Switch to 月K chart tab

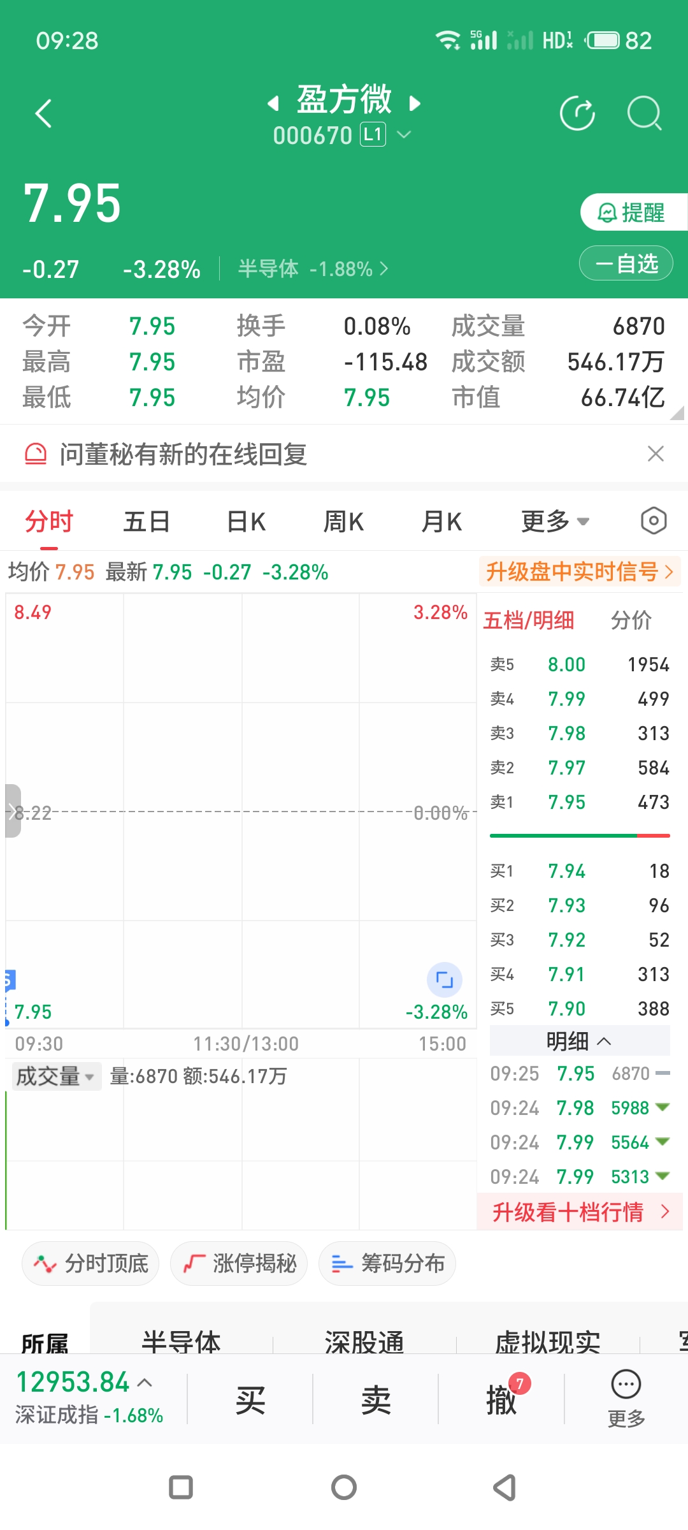[x=441, y=521]
